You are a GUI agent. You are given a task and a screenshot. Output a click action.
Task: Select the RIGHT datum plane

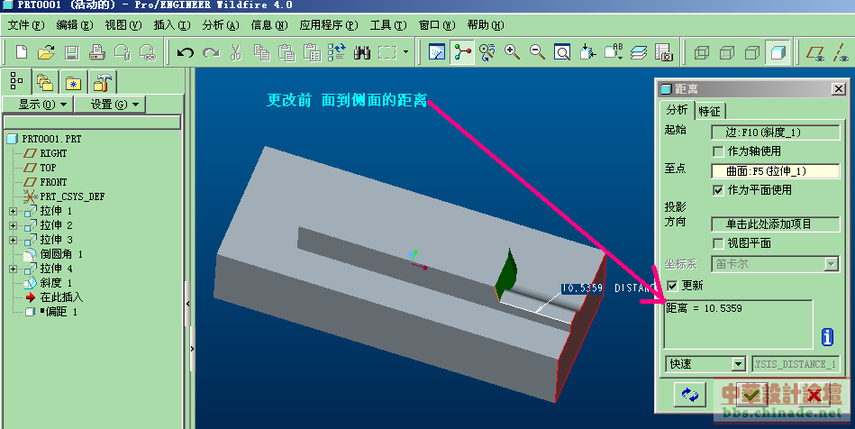point(53,153)
